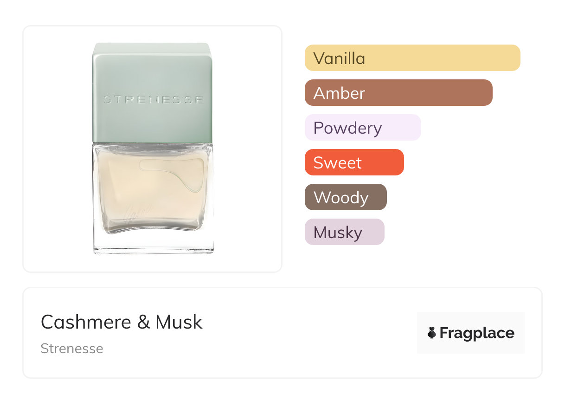Click the word Musk in the title
Viewport: 565px width, 401px height.
(179, 322)
